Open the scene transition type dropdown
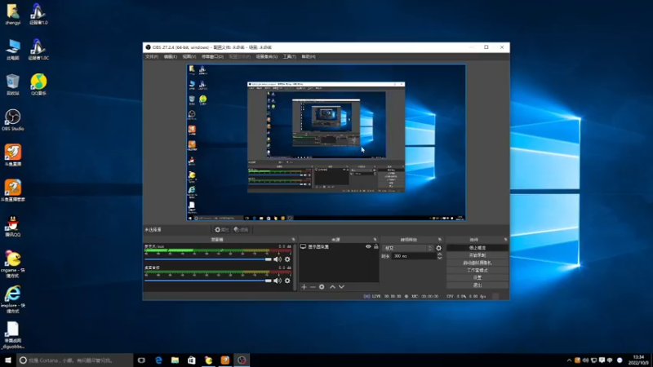Viewport: 653px width, 367px height. tap(407, 248)
